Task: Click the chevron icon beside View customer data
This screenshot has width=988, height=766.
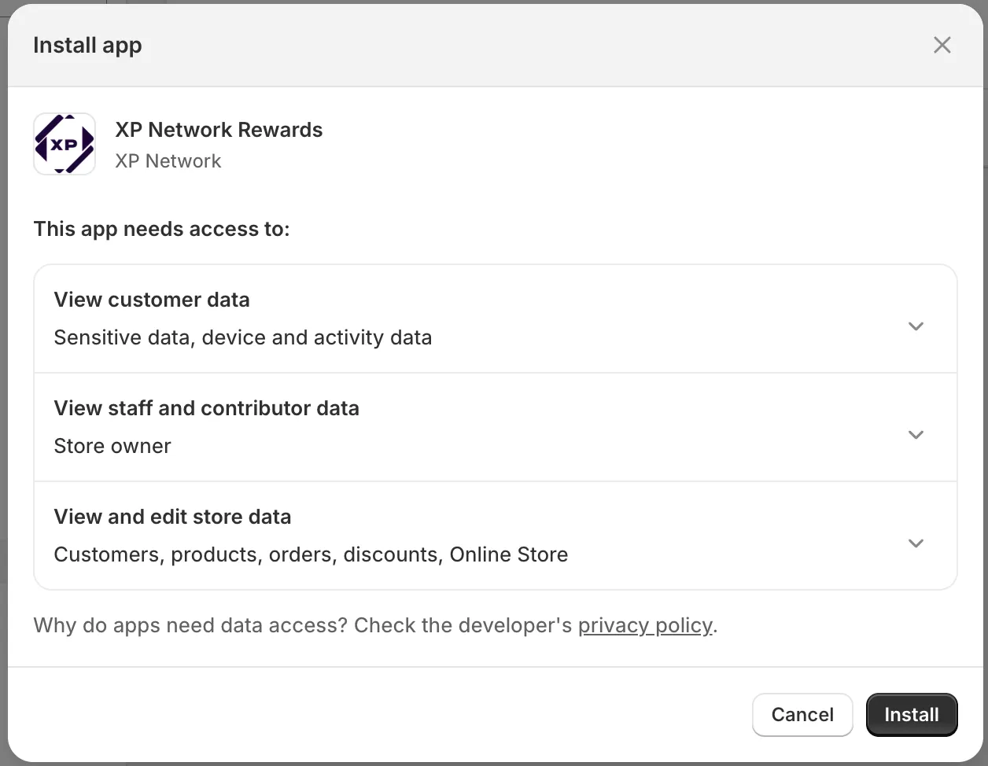Action: point(916,326)
